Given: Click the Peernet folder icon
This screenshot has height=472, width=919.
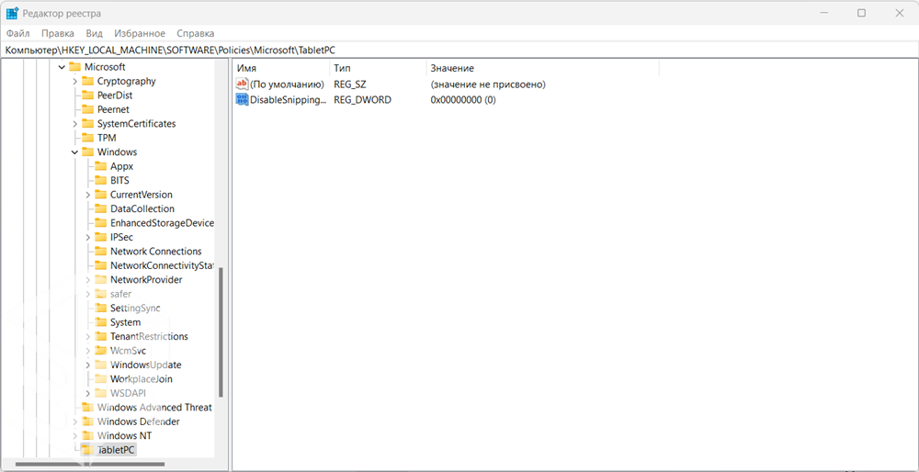Looking at the screenshot, I should pos(87,109).
